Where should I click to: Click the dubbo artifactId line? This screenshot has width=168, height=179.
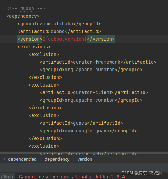click(x=59, y=31)
